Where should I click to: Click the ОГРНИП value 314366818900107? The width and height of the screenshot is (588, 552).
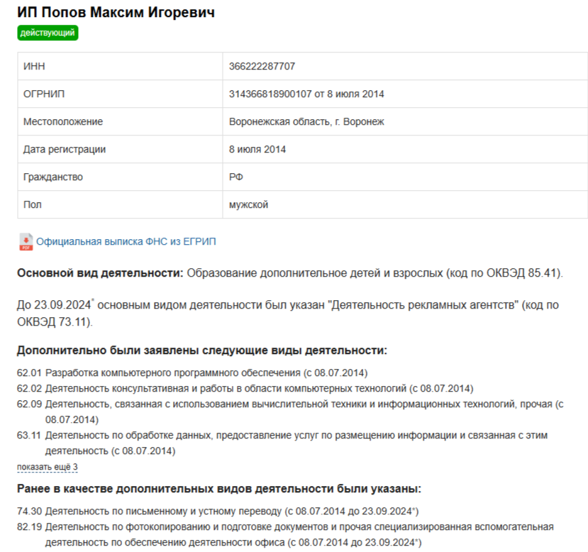point(270,94)
